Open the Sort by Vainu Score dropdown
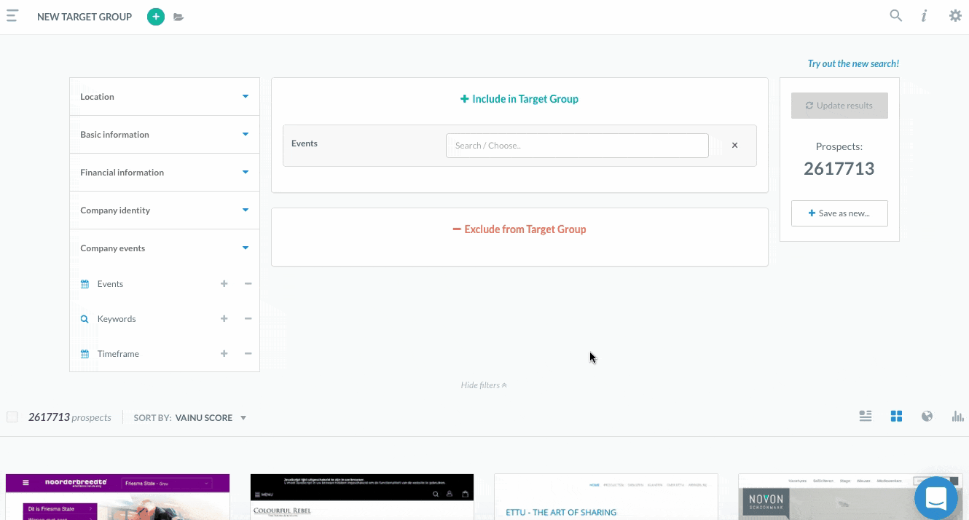The width and height of the screenshot is (969, 520). 191,418
